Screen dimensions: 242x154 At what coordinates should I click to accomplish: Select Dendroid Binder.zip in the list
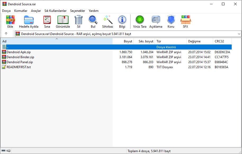(20, 57)
